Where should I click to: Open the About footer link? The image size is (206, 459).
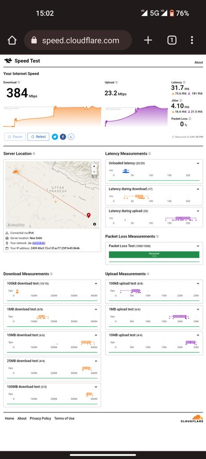click(22, 418)
